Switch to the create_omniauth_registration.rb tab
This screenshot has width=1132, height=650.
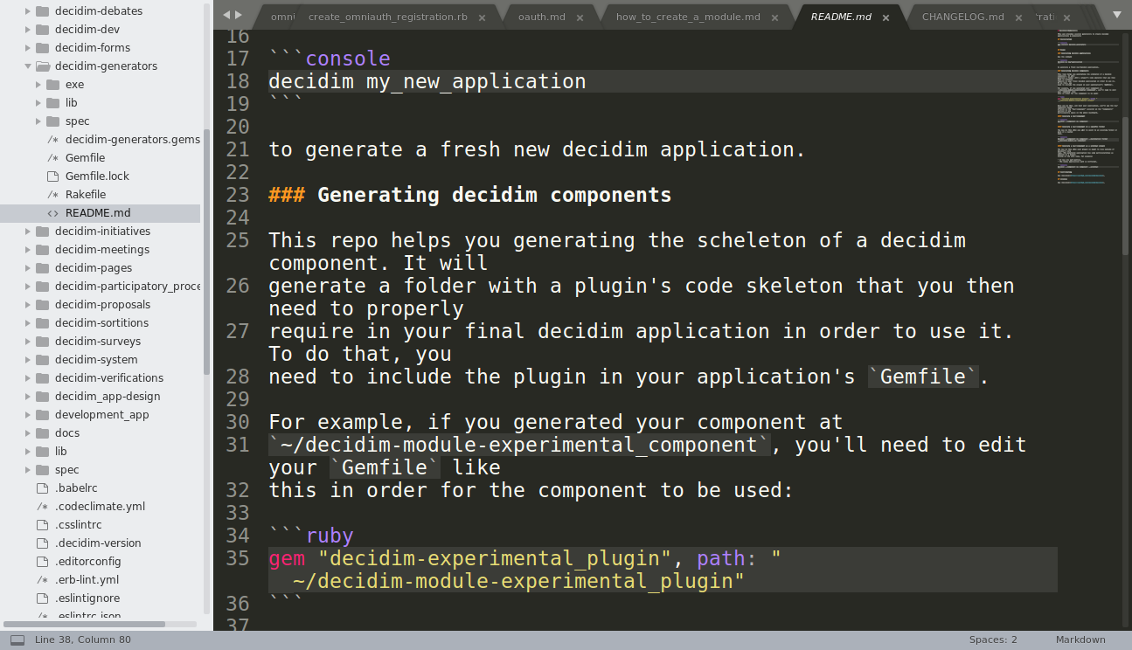coord(387,17)
